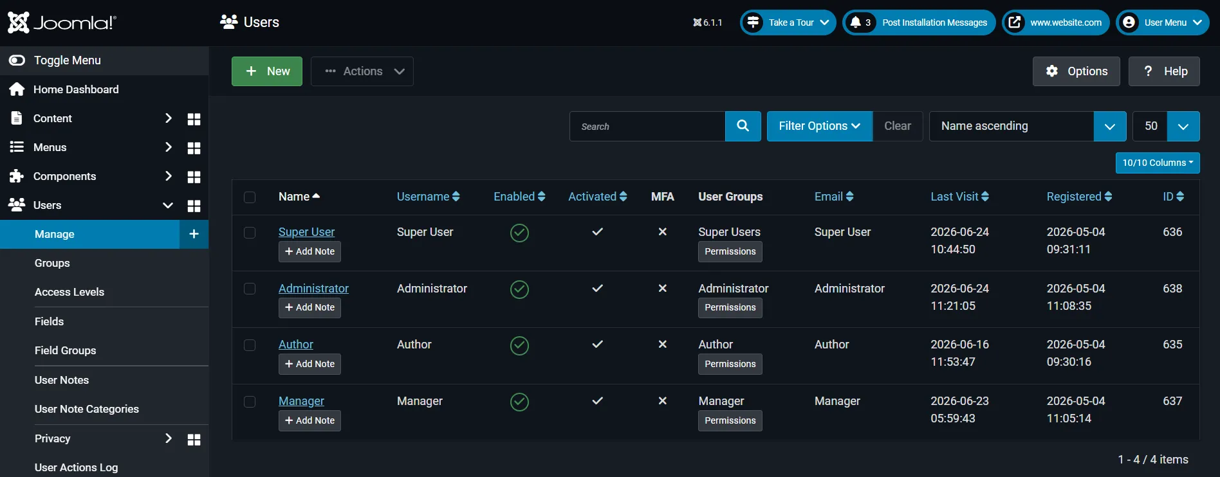
Task: Click Permissions button in Author row
Action: pyautogui.click(x=730, y=364)
